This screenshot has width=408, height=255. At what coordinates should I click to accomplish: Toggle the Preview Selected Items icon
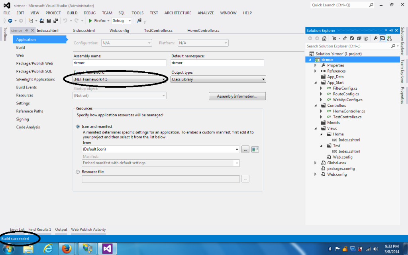[x=382, y=39]
